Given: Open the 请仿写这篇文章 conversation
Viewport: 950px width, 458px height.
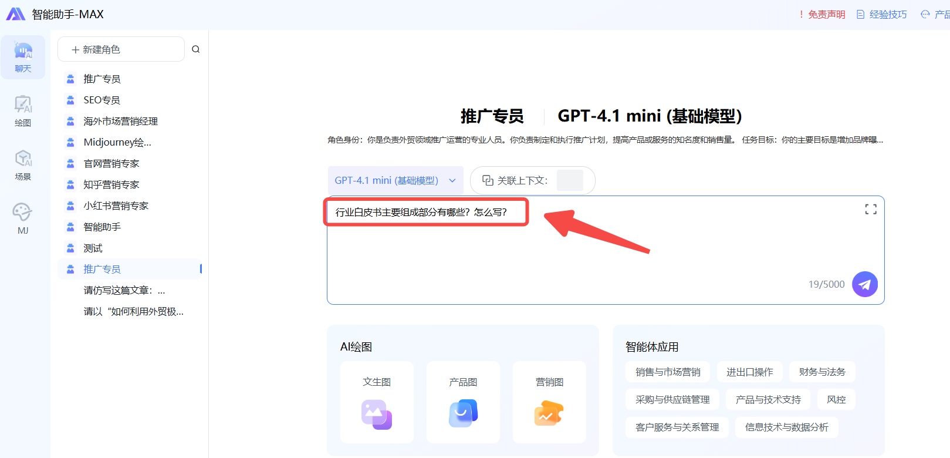Looking at the screenshot, I should (x=124, y=290).
